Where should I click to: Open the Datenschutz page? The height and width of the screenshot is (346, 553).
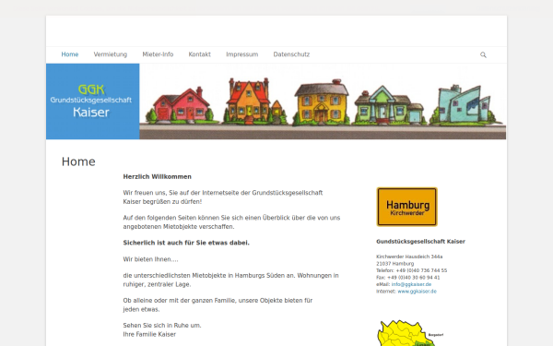(291, 54)
